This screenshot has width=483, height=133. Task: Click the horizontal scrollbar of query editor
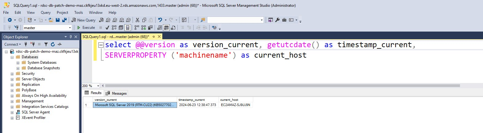coord(282,86)
